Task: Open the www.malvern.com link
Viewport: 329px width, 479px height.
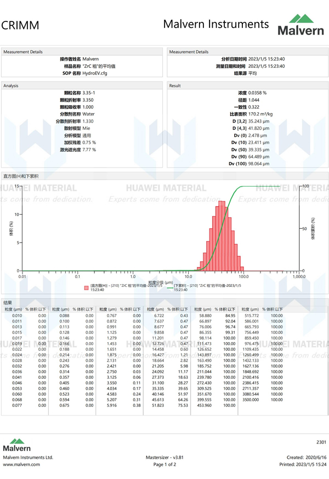Action: [x=21, y=464]
